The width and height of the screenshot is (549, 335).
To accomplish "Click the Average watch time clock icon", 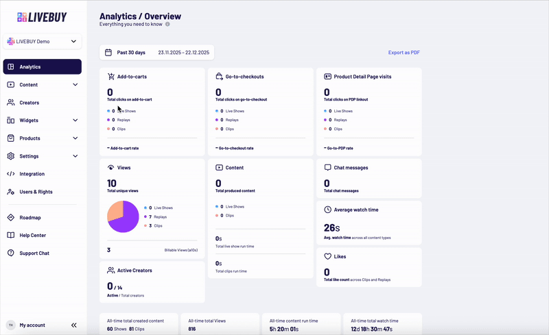I will tap(328, 210).
